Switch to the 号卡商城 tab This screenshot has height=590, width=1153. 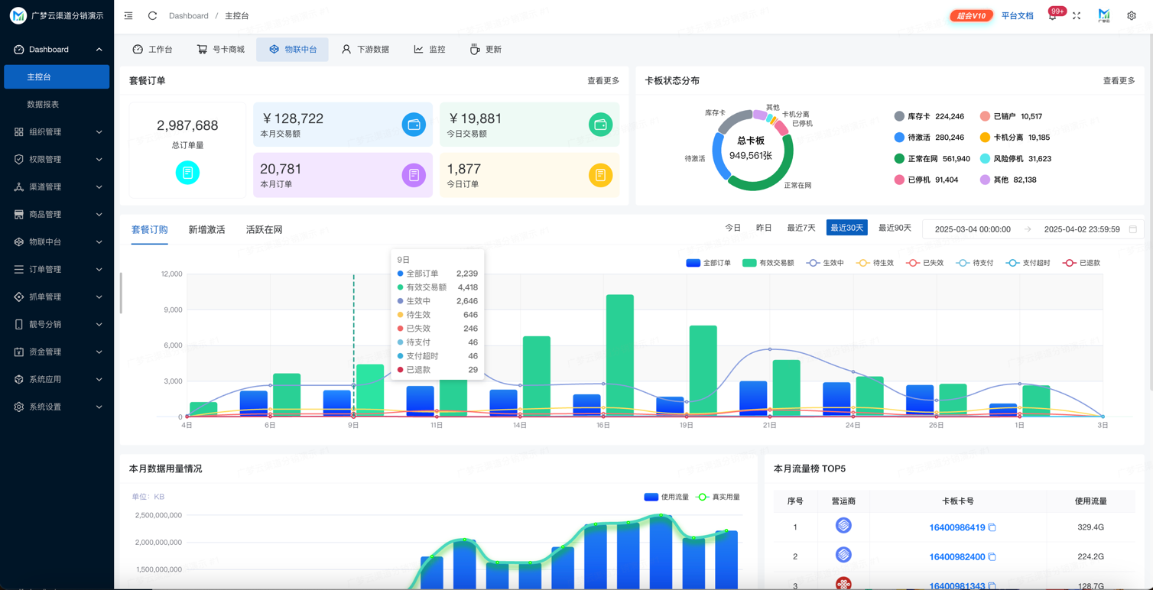tap(221, 49)
